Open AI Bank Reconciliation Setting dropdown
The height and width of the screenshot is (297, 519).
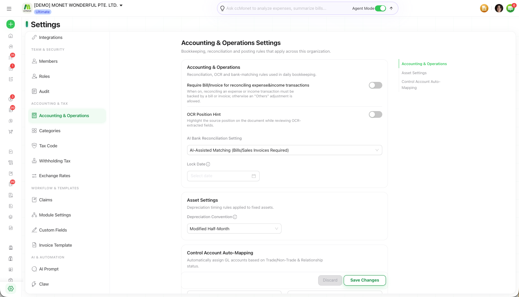[285, 150]
